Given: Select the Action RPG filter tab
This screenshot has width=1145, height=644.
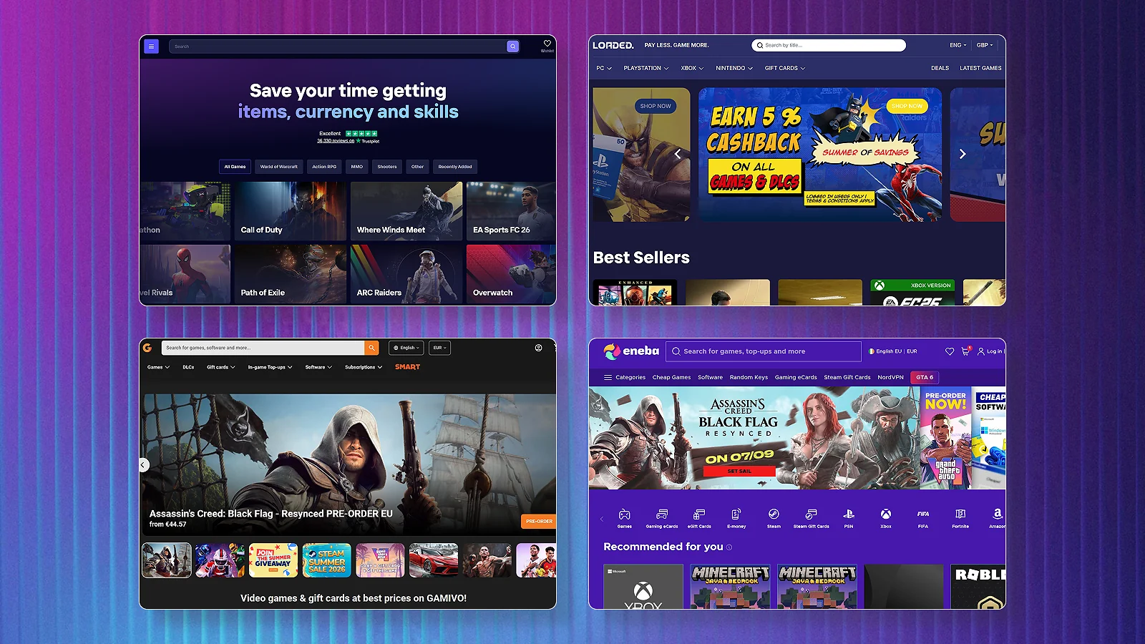Looking at the screenshot, I should 324,167.
